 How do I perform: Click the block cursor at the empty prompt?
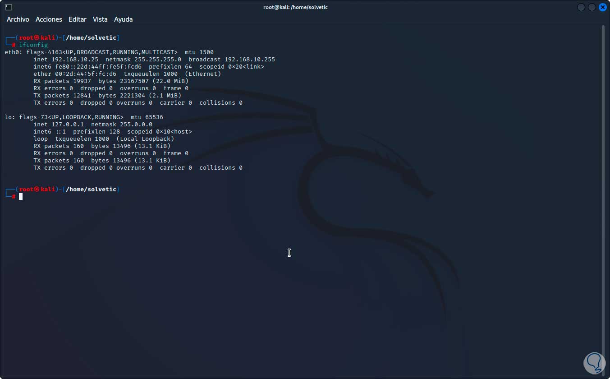point(21,196)
